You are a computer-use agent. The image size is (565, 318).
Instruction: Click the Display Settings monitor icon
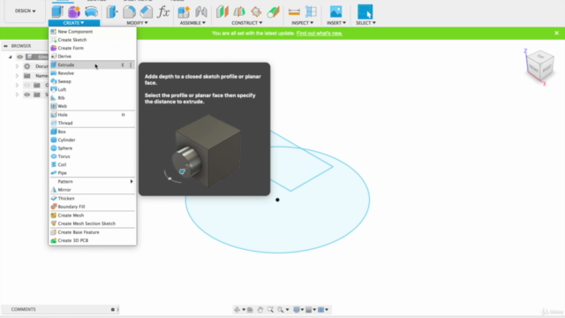297,309
